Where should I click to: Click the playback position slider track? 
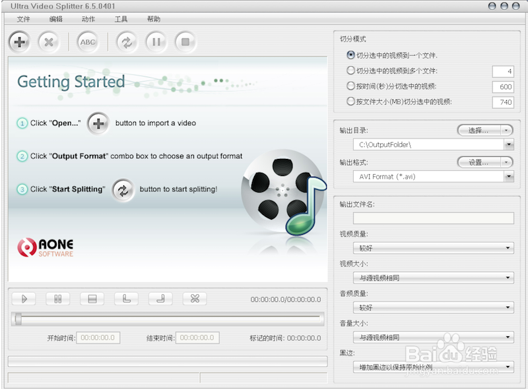[x=168, y=319]
